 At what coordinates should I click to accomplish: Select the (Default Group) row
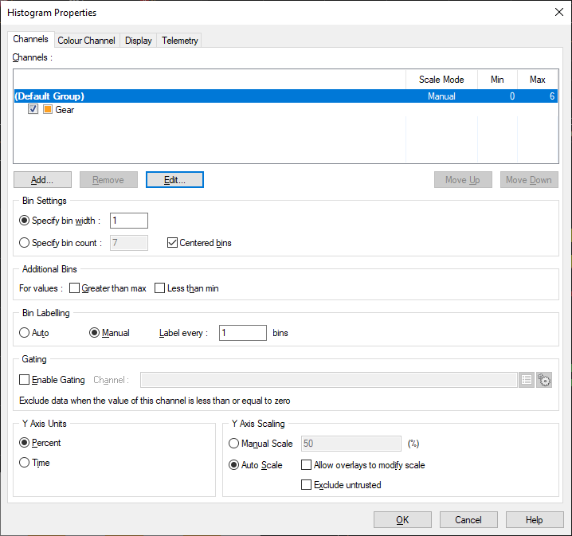coord(286,96)
